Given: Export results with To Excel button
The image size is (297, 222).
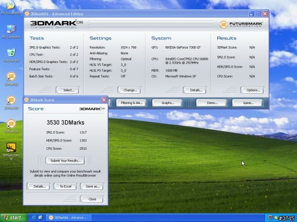Looking at the screenshot, I should [65, 186].
